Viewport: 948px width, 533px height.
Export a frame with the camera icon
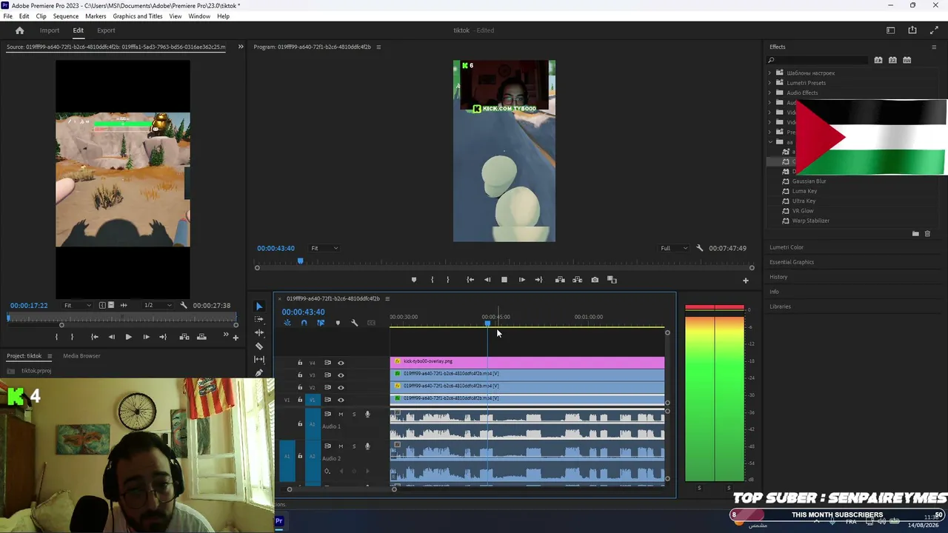(595, 280)
